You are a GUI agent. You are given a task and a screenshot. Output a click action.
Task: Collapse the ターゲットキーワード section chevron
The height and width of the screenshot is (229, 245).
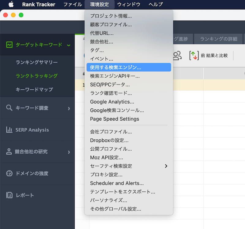point(69,45)
